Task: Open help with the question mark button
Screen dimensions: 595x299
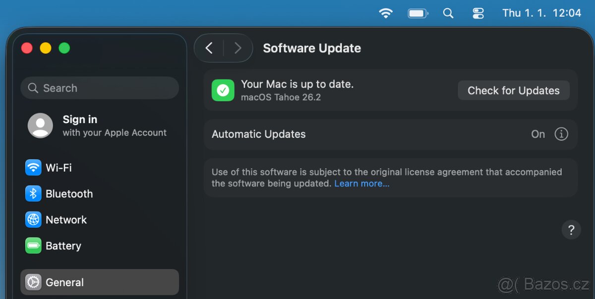Action: 571,230
